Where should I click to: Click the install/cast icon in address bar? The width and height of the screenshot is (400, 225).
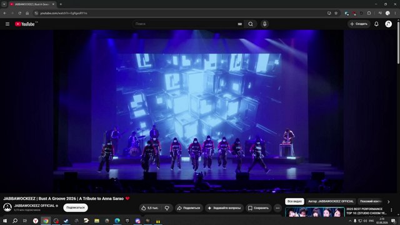(x=329, y=13)
